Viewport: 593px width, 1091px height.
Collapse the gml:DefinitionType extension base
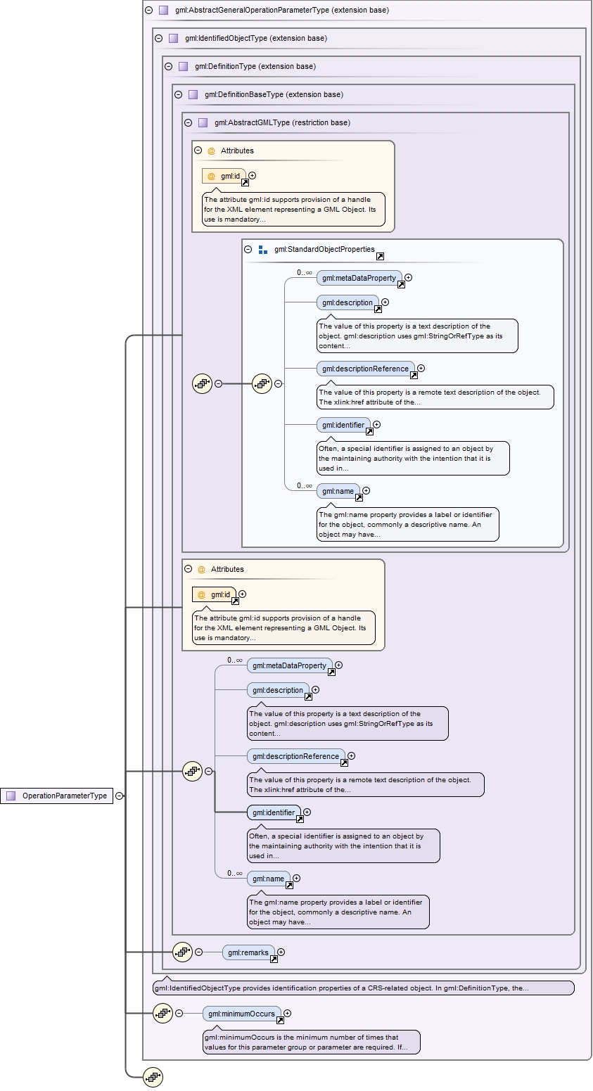point(168,67)
